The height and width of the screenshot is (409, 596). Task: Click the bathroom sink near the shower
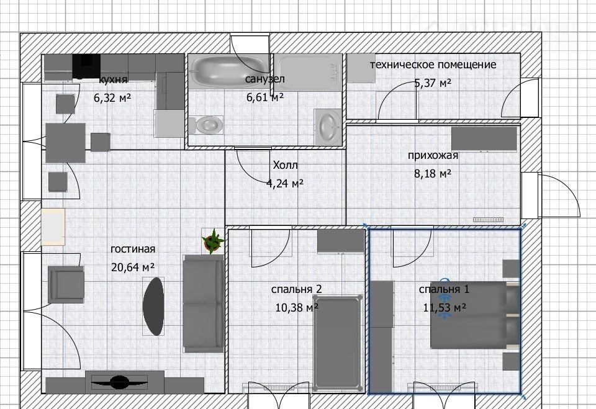pyautogui.click(x=327, y=126)
